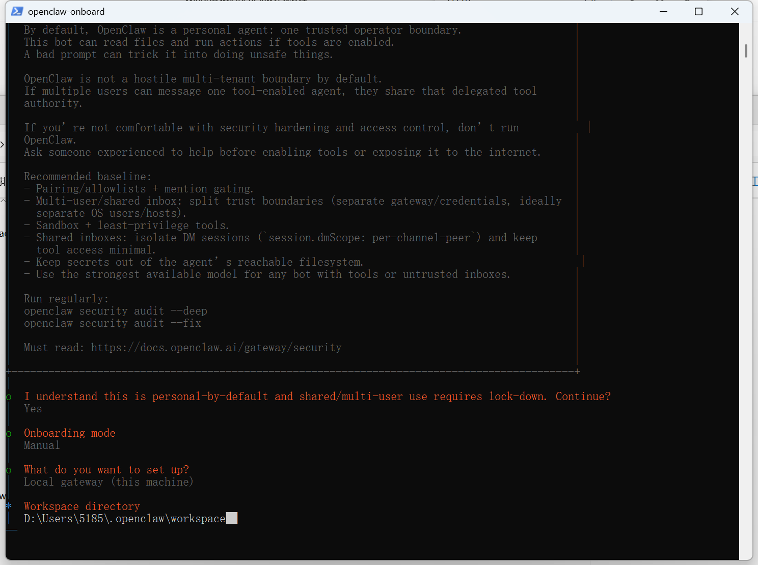Click the 'Yes' answer under the Continue prompt
This screenshot has height=565, width=758.
[33, 409]
